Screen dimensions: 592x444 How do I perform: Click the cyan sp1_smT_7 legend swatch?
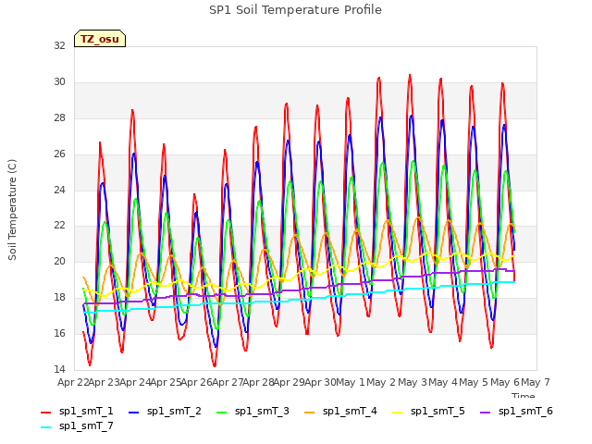pos(45,427)
